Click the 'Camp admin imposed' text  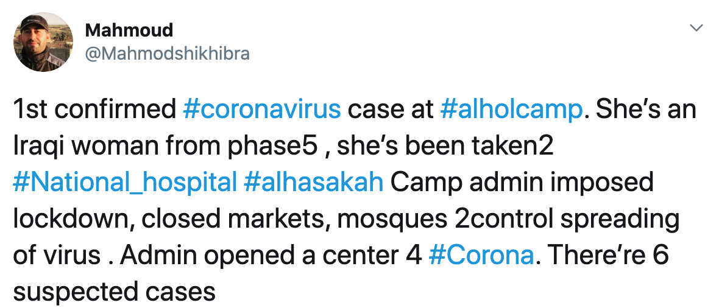click(x=522, y=183)
